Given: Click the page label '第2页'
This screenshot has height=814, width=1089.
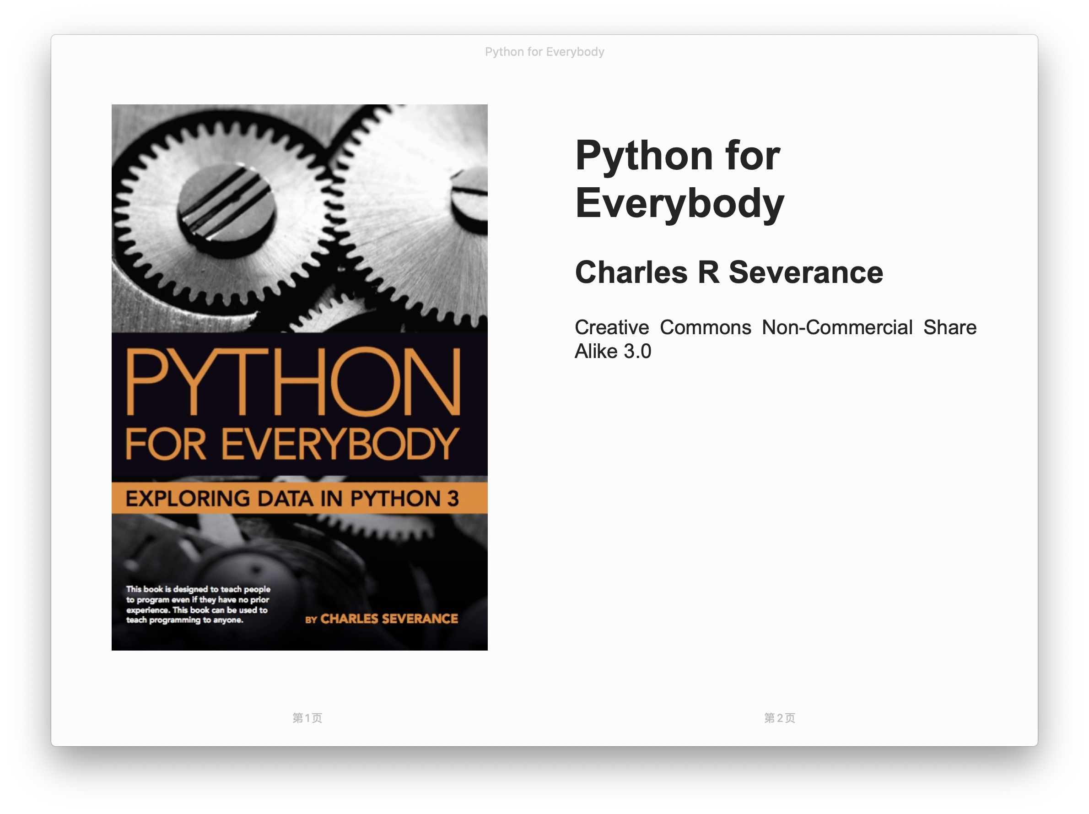Looking at the screenshot, I should pyautogui.click(x=779, y=718).
